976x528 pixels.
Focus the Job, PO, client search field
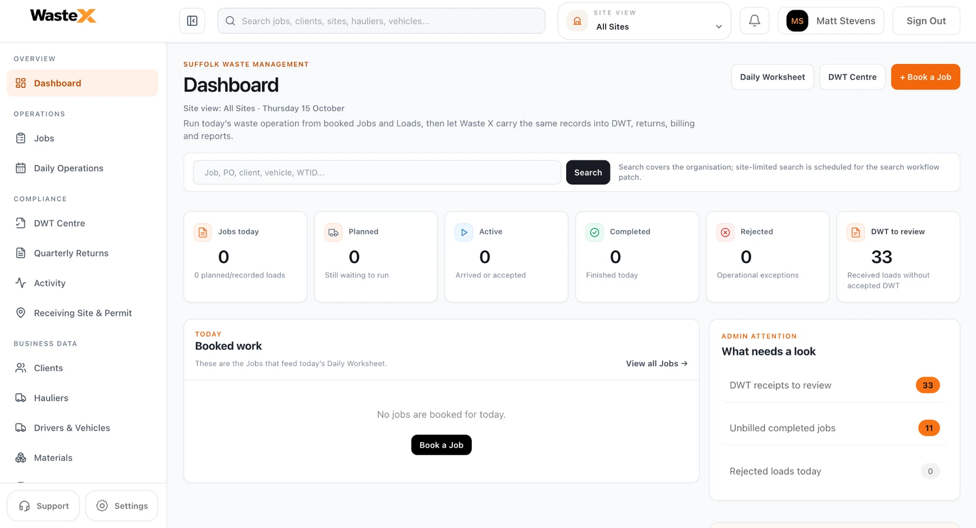tap(377, 173)
